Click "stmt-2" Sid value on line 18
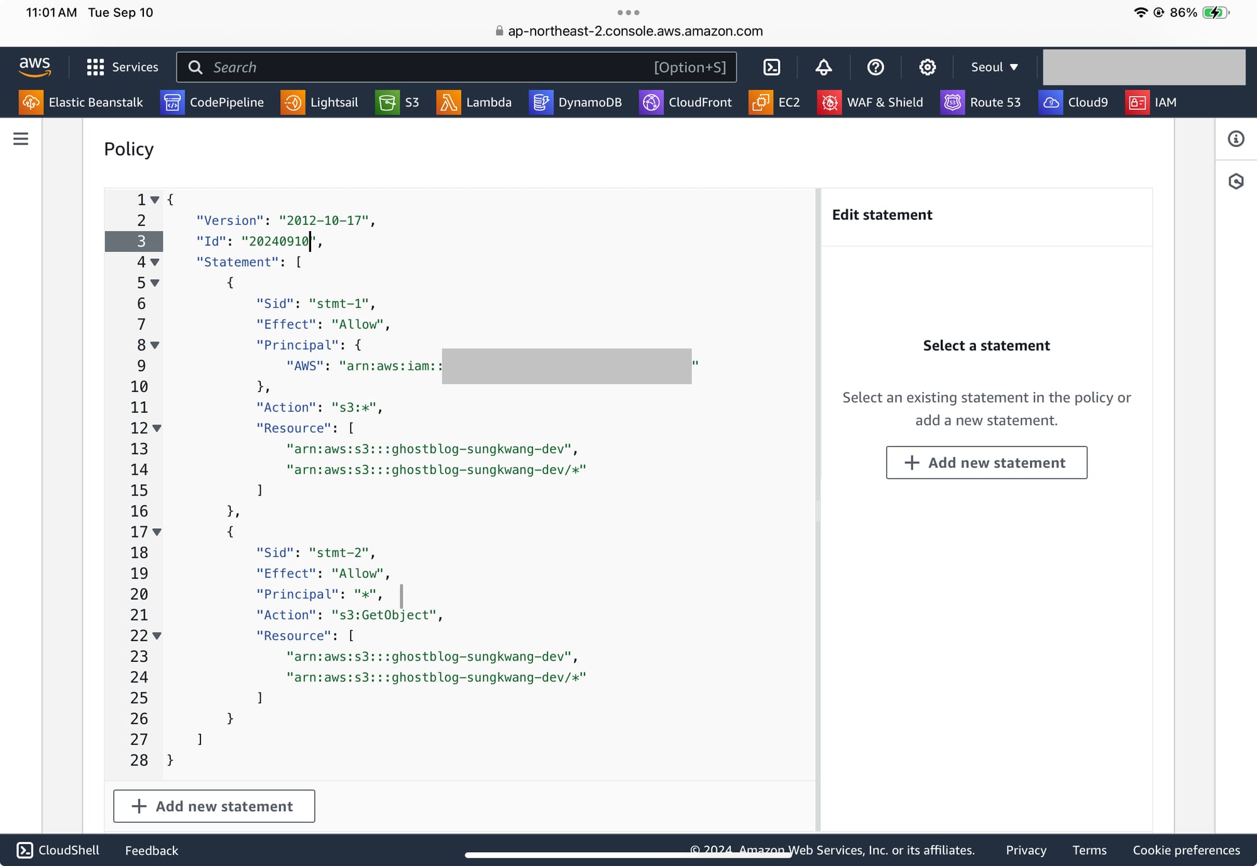This screenshot has height=866, width=1257. (x=338, y=553)
